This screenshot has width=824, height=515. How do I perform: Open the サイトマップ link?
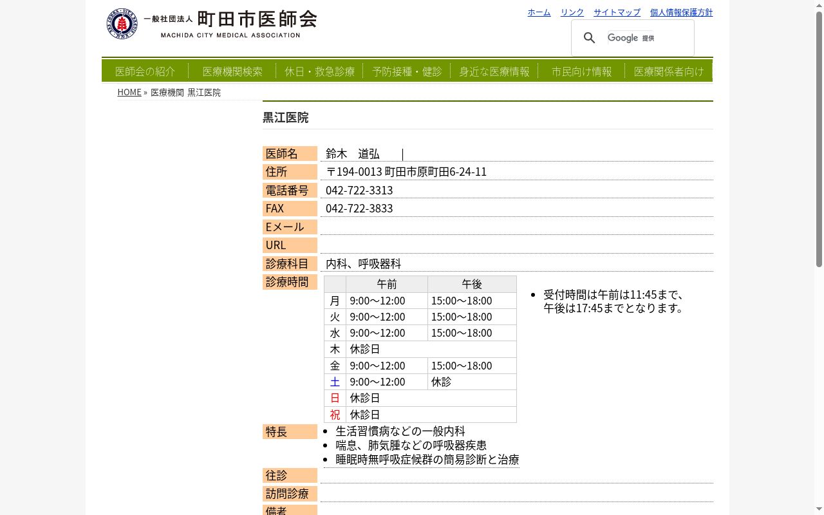click(x=617, y=12)
